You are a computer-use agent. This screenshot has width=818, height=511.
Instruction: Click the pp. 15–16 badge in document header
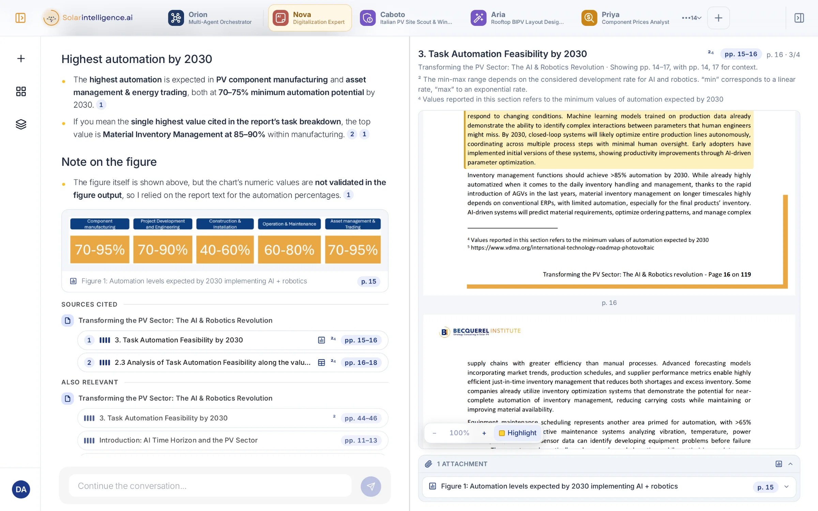pos(741,54)
